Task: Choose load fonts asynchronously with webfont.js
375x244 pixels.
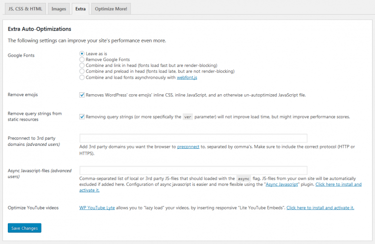Action: coord(82,78)
